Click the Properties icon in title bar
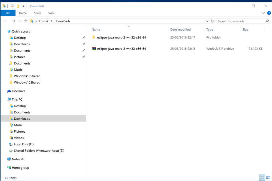272x181 pixels. click(12, 6)
